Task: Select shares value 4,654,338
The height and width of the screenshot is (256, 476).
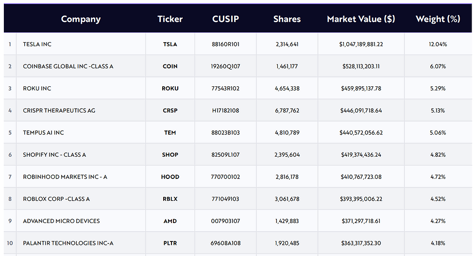Action: tap(287, 88)
